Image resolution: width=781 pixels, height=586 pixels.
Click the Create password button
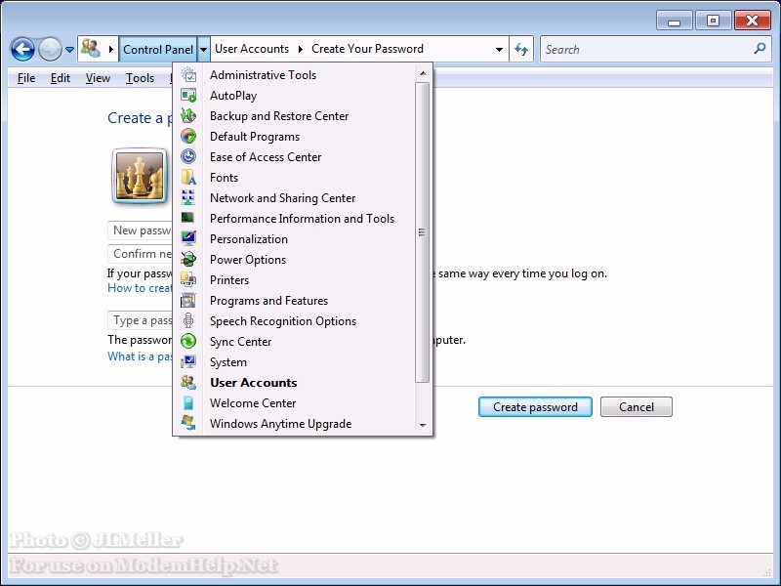535,406
